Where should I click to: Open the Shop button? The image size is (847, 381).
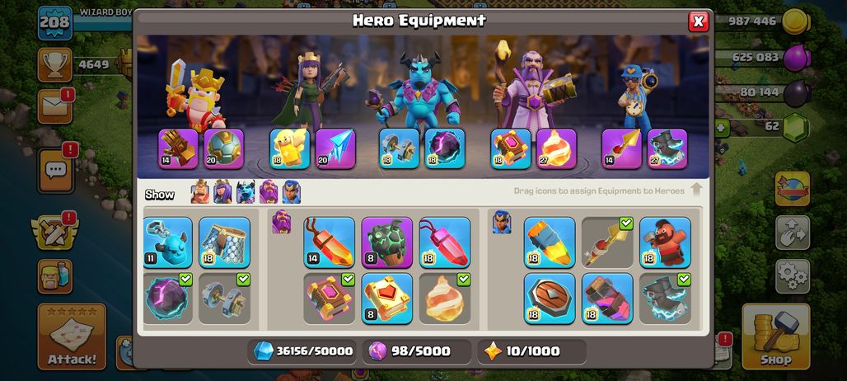point(775,336)
